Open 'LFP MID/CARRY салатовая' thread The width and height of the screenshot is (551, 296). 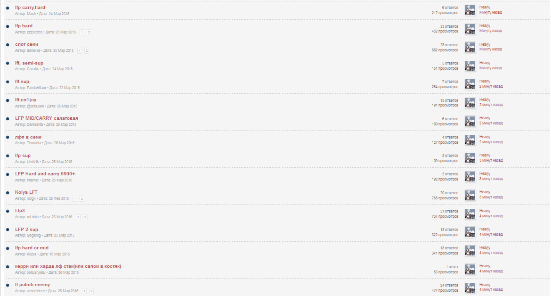point(46,118)
